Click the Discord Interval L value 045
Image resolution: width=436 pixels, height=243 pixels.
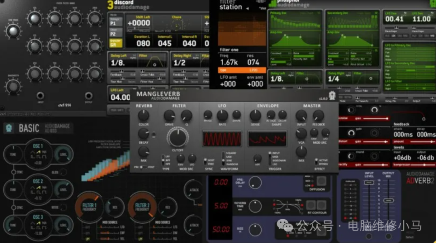[165, 43]
